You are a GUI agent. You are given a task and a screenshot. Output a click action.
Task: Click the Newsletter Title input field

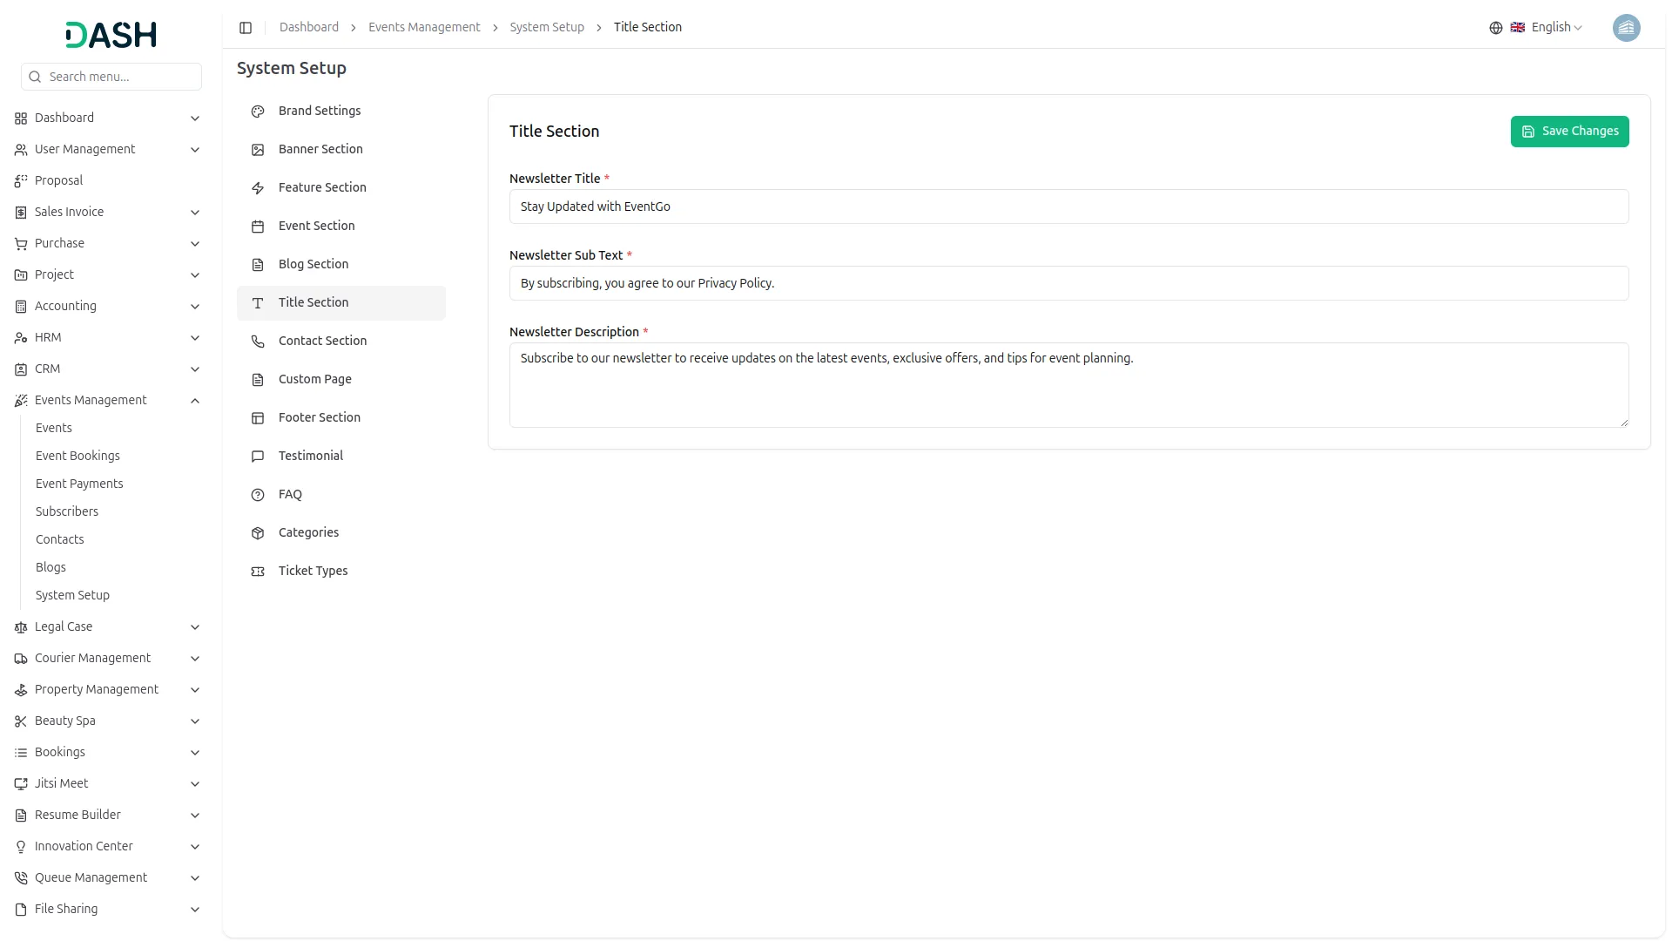(1069, 206)
